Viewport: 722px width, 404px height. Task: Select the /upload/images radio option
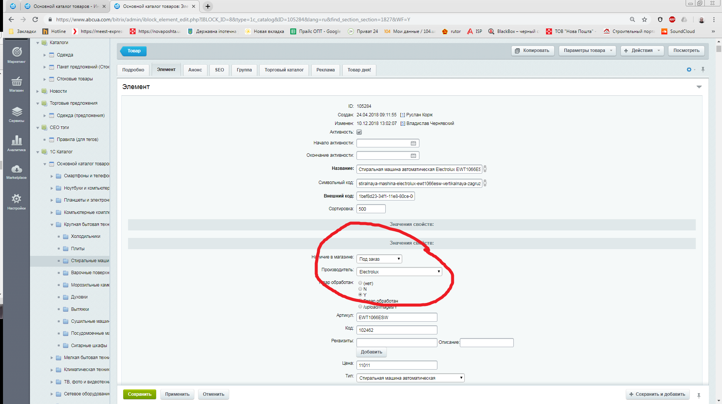360,307
